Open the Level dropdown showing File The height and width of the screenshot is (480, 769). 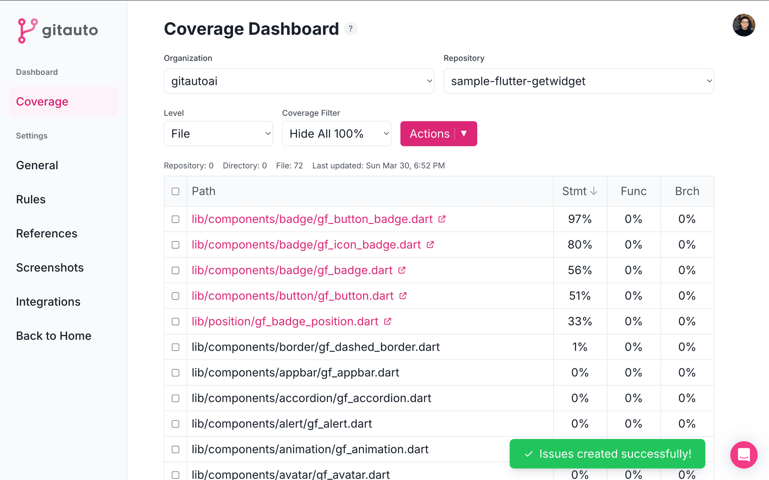218,134
